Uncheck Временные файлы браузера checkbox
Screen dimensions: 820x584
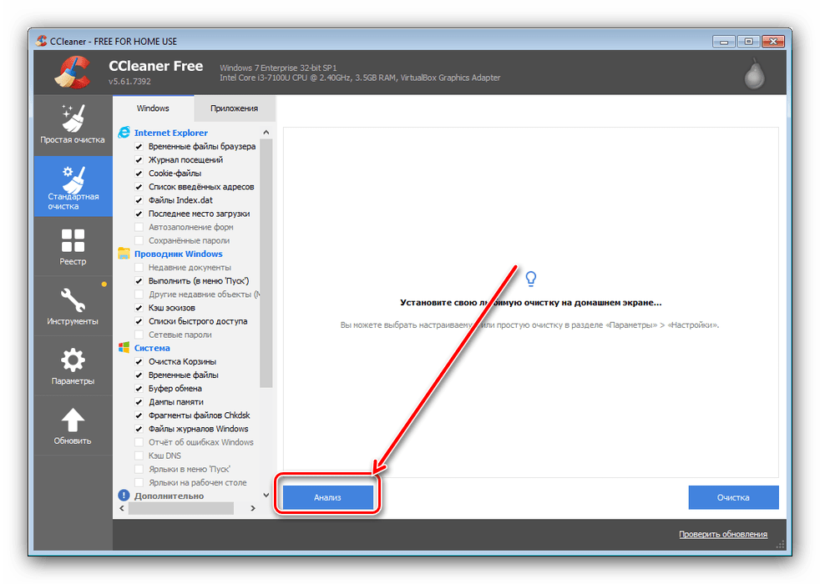139,147
